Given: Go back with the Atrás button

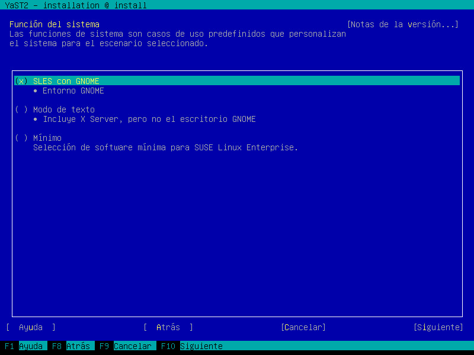Looking at the screenshot, I should [168, 327].
